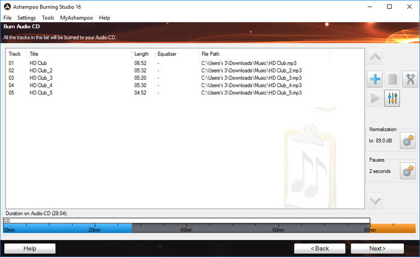420x257 pixels.
Task: Open Normalization settings gear icon
Action: tap(408, 141)
